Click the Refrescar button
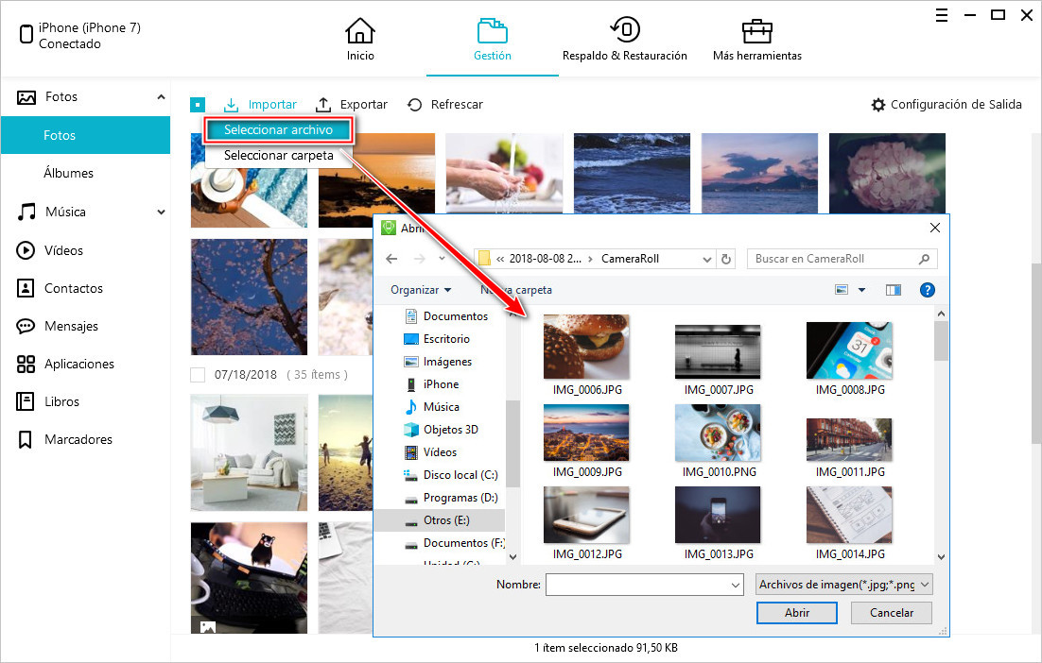The image size is (1042, 663). pyautogui.click(x=445, y=105)
